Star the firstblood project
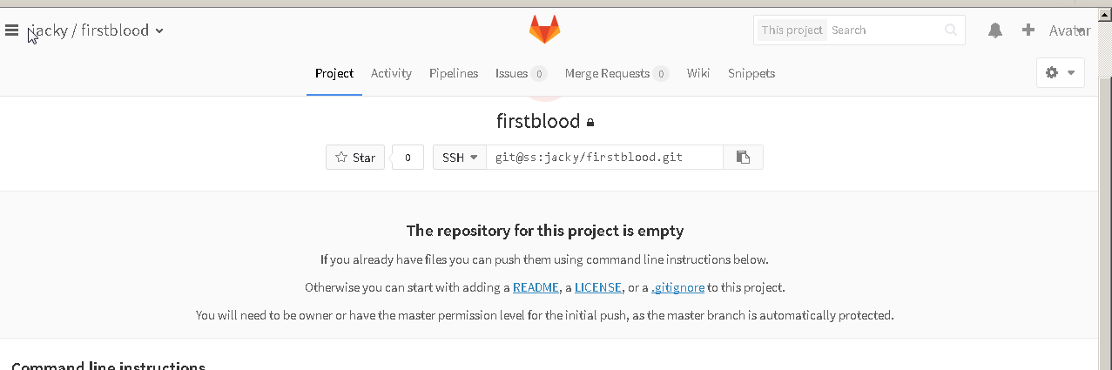 (x=355, y=158)
